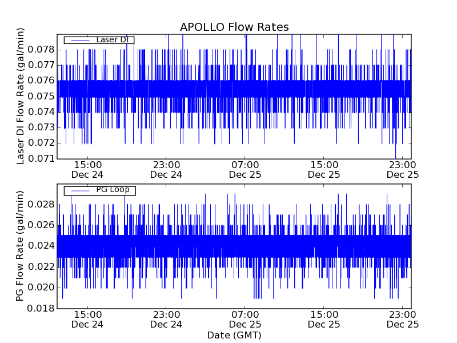Click the 0.026 tick on PG Flow axis
The image size is (457, 343).
point(41,225)
